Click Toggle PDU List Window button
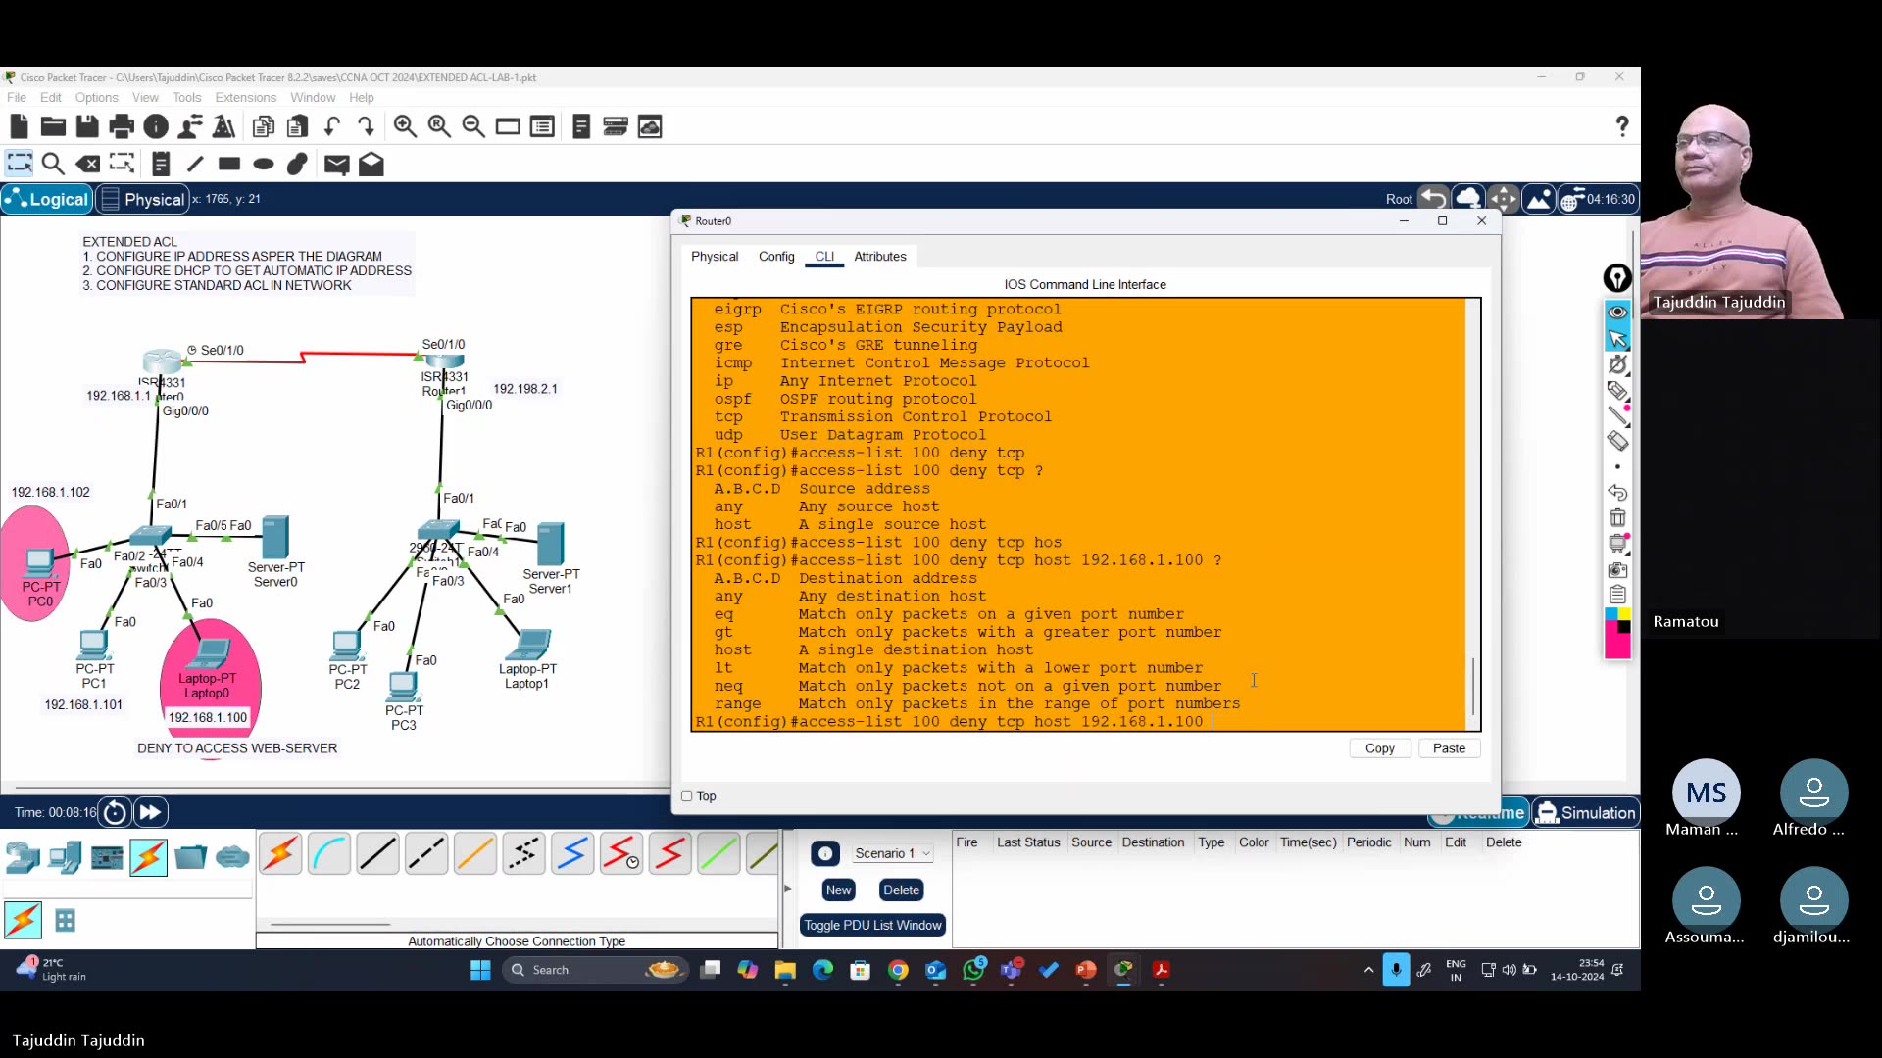 point(872,925)
